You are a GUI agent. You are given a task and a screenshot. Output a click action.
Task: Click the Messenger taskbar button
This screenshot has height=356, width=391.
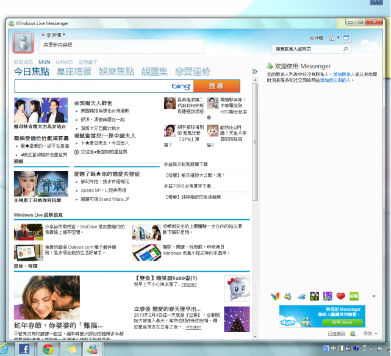point(92,349)
